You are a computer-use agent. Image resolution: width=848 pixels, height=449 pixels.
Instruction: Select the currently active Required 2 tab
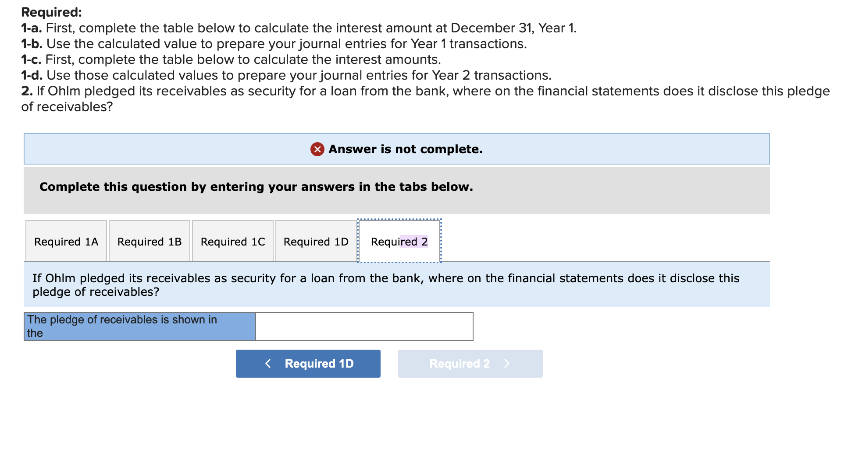click(399, 241)
